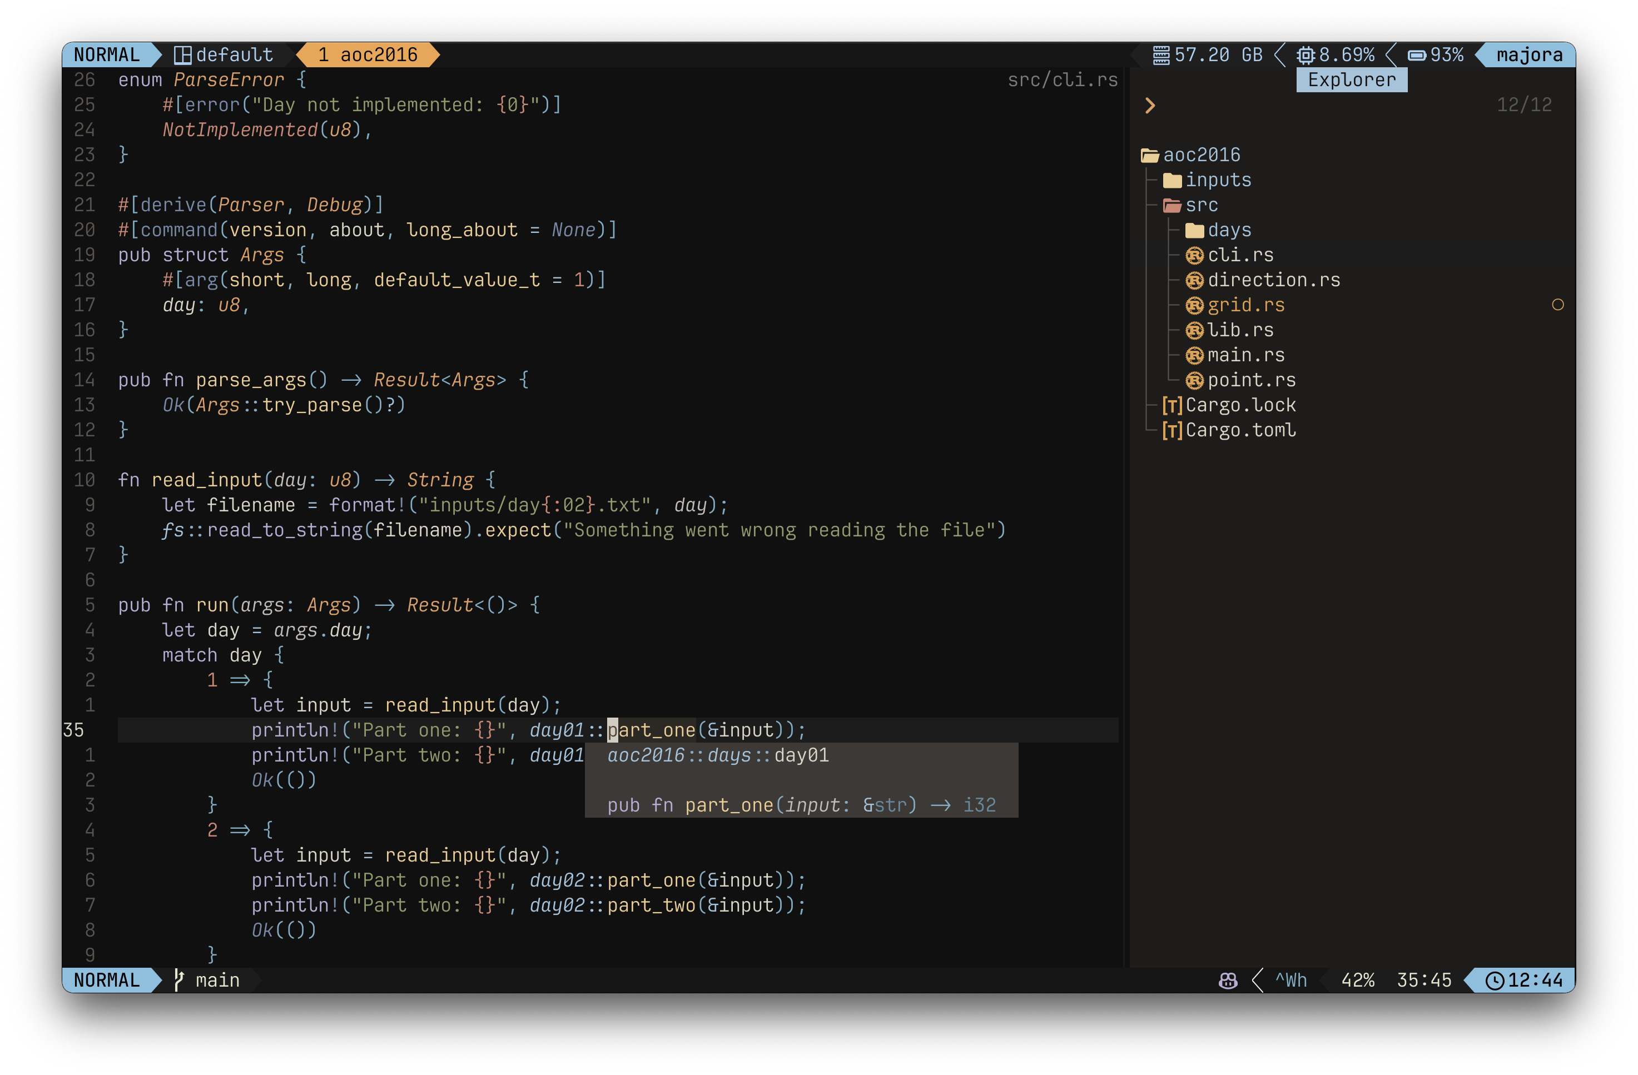Click the default session label
Viewport: 1638px width, 1075px height.
pyautogui.click(x=234, y=54)
